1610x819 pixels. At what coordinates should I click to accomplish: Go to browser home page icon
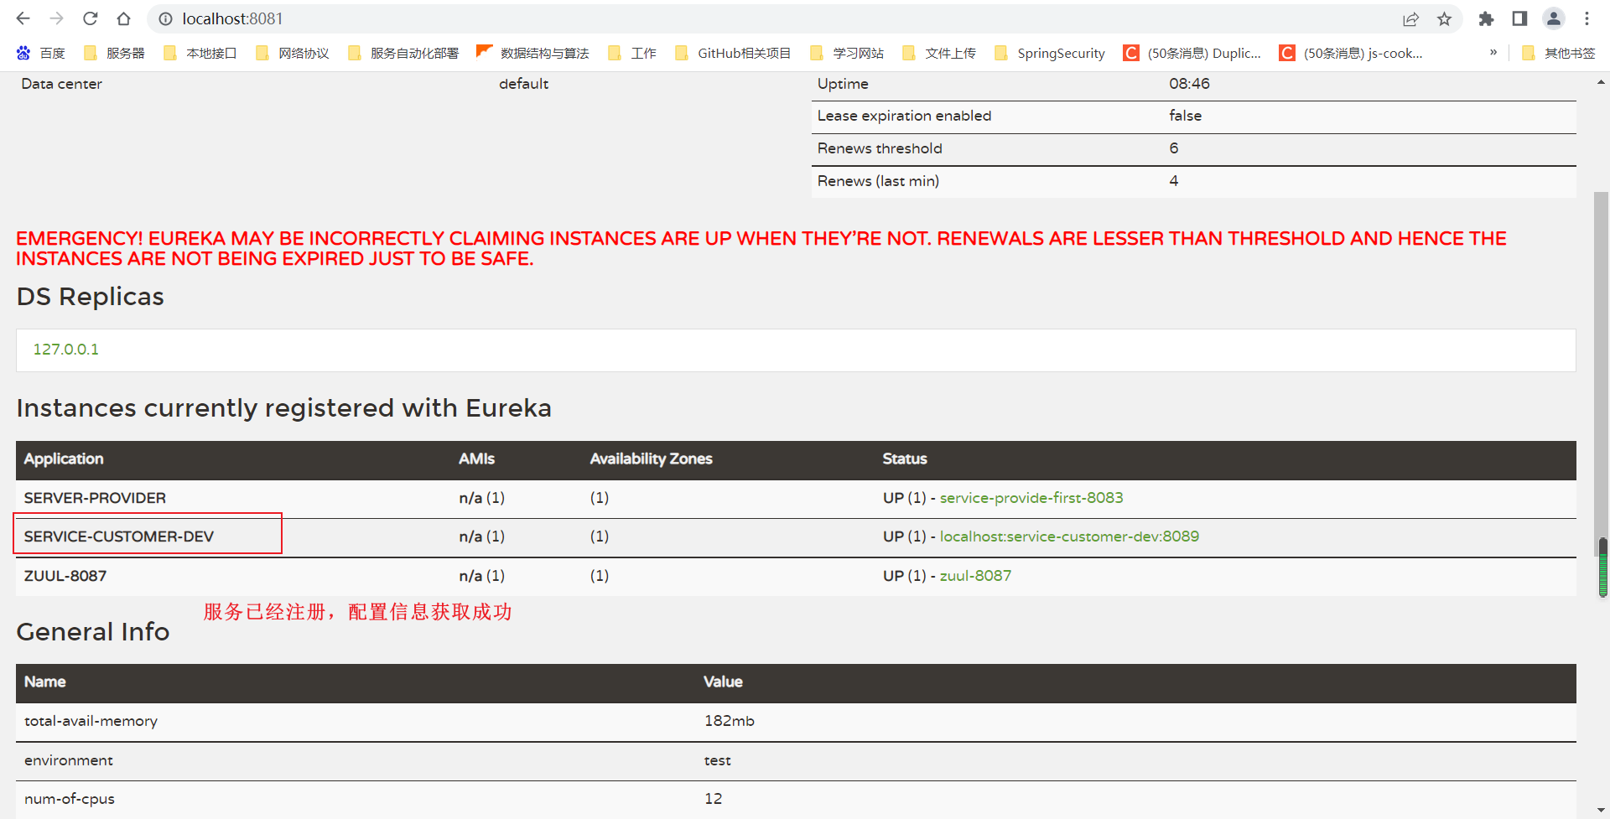pos(123,18)
